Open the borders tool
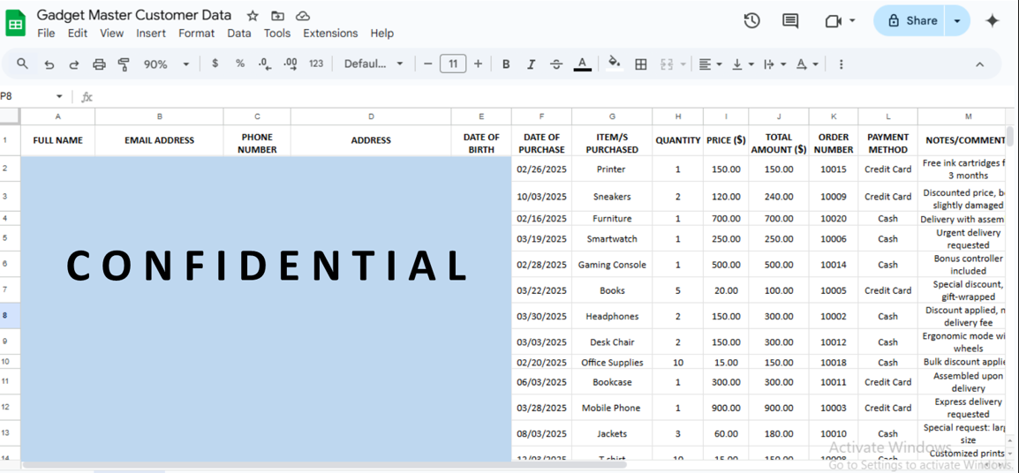Image resolution: width=1019 pixels, height=473 pixels. 641,64
